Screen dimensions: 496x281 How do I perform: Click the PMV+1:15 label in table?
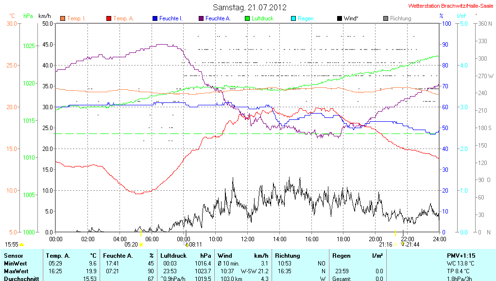coord(461,255)
